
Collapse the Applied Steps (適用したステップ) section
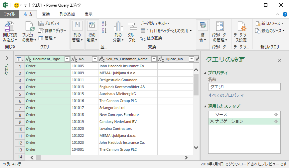pos(205,106)
